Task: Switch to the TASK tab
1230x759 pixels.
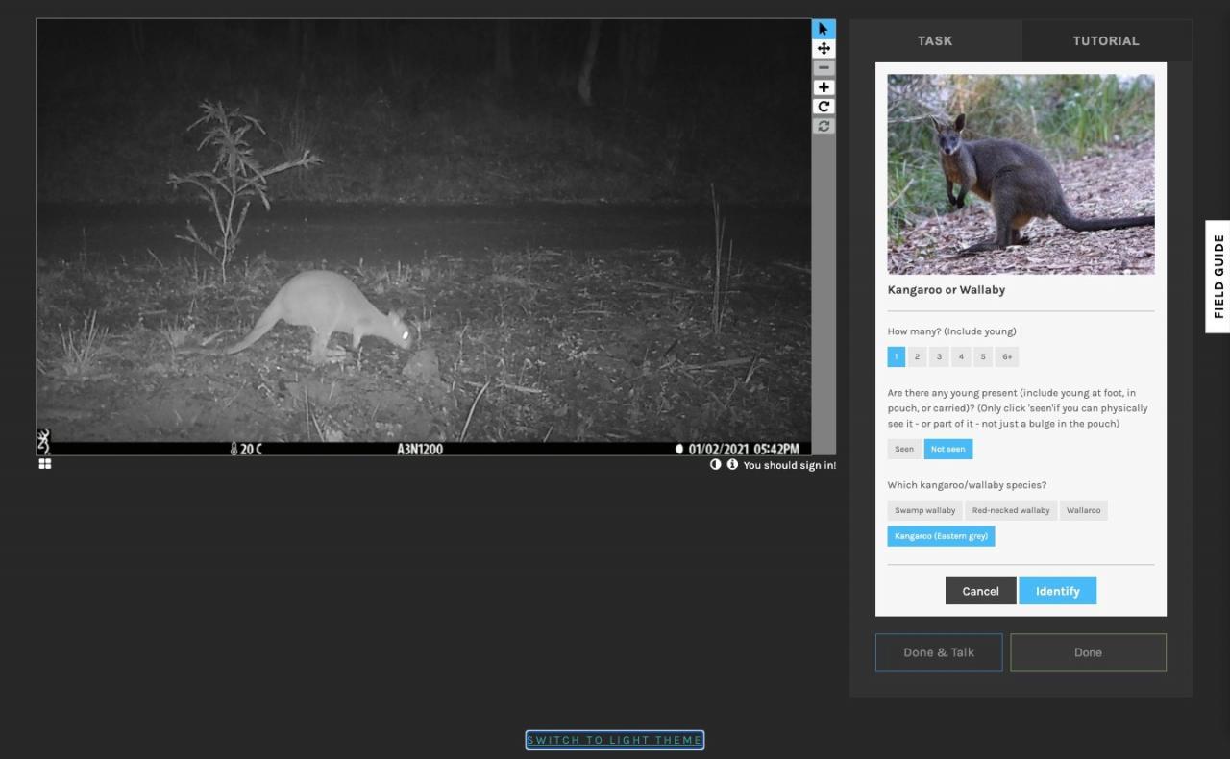Action: click(935, 40)
